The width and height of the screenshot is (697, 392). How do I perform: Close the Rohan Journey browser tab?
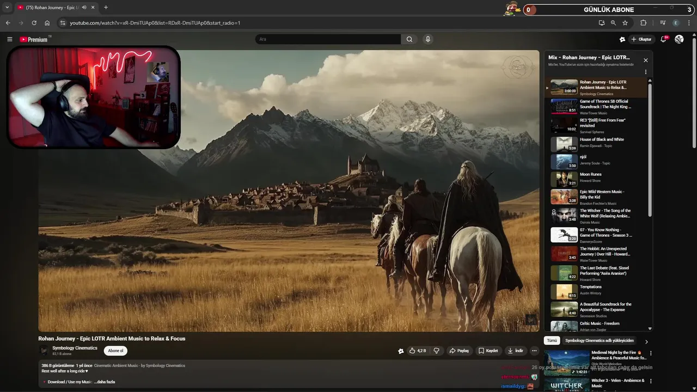[x=93, y=8]
